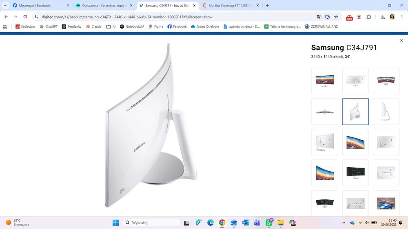The image size is (408, 229).
Task: Open the dark trading-screen monitor thumbnail
Action: [x=355, y=173]
